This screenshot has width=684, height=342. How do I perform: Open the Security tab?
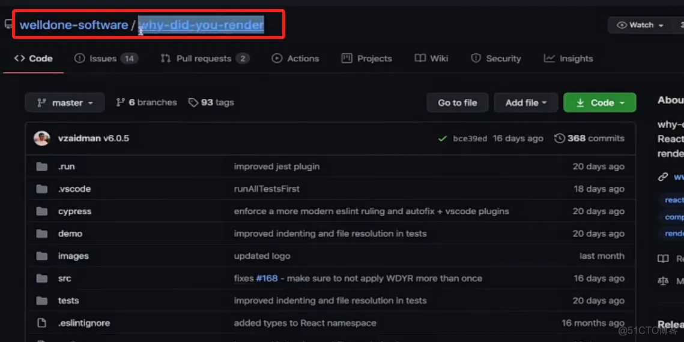click(x=496, y=58)
